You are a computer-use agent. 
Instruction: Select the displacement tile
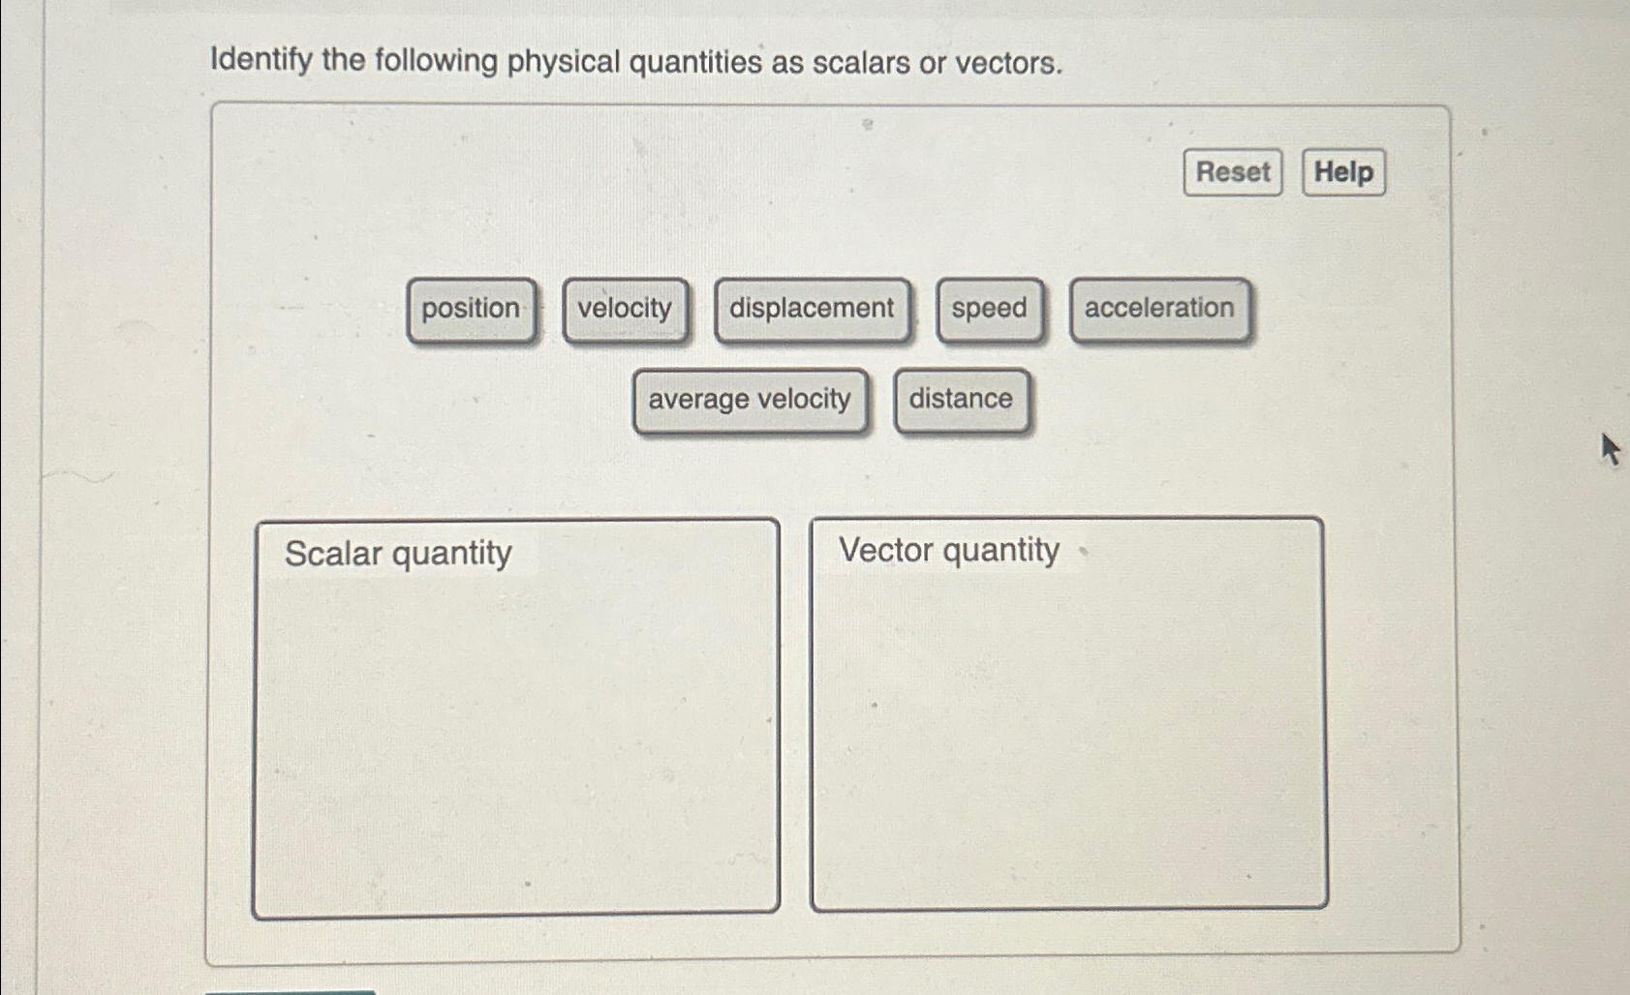click(812, 308)
